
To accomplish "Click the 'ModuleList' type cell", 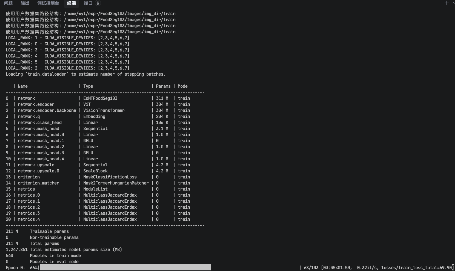I will 95,189.
